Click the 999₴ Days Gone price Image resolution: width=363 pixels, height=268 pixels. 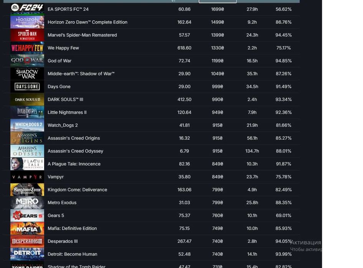(218, 87)
